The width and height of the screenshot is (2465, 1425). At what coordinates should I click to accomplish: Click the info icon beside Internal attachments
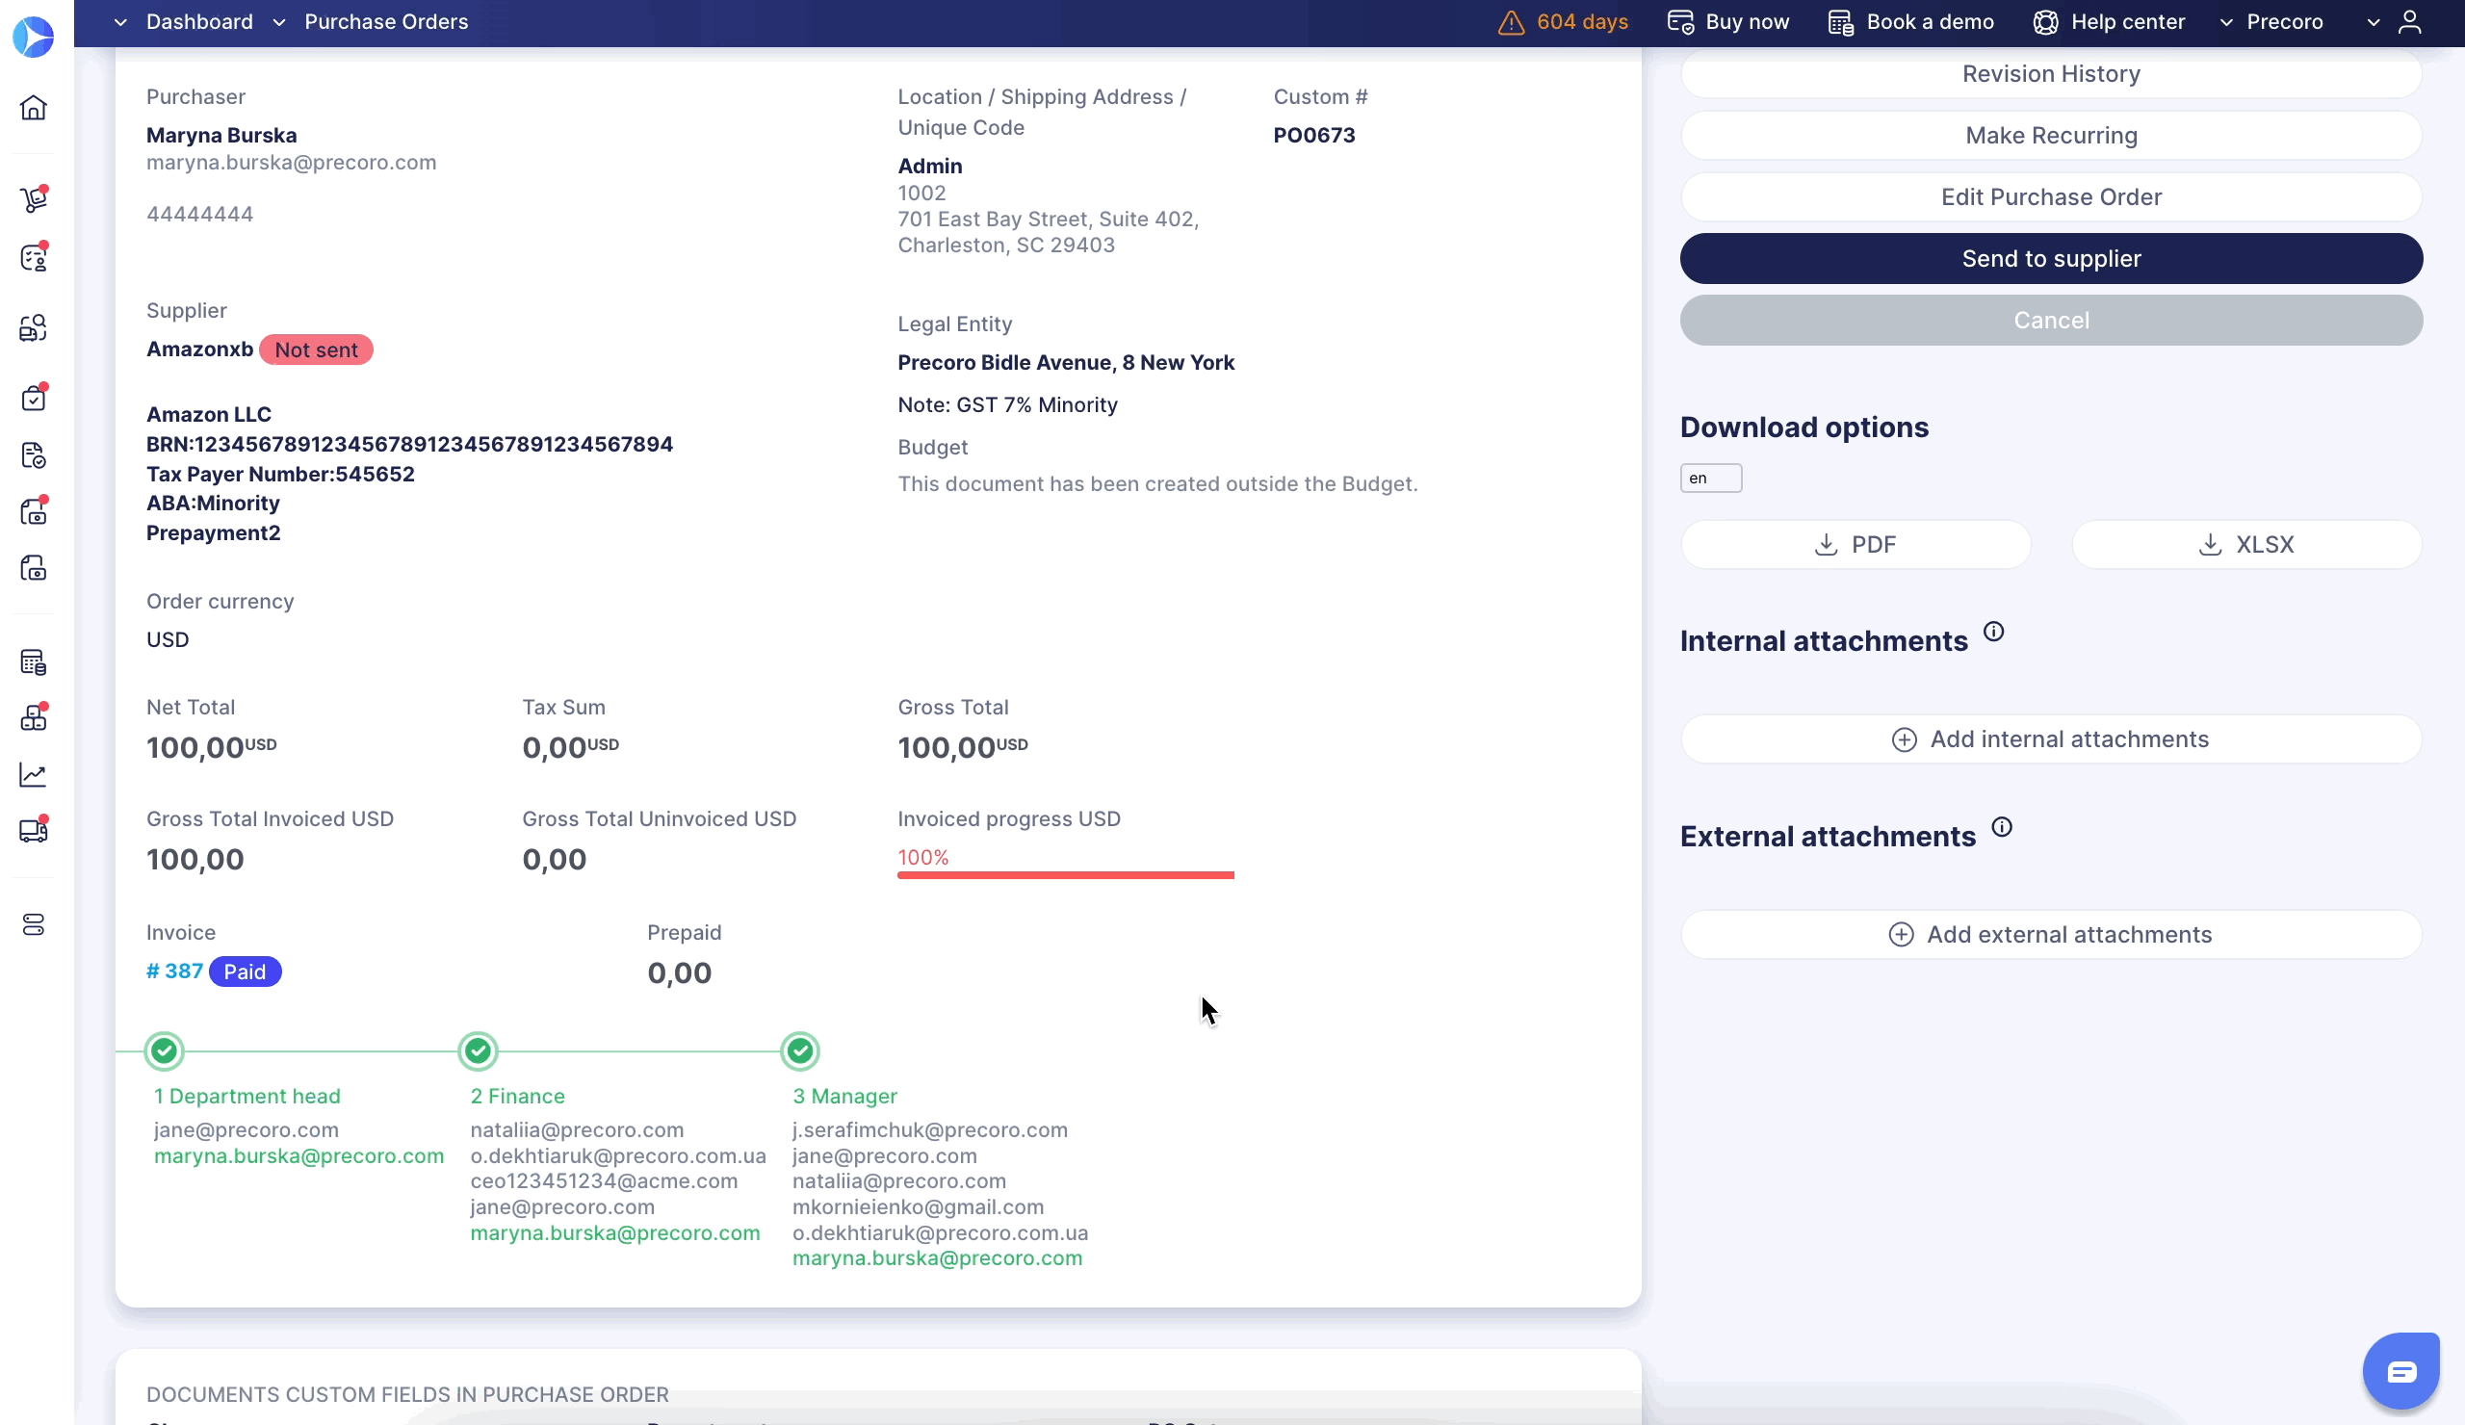[1993, 632]
